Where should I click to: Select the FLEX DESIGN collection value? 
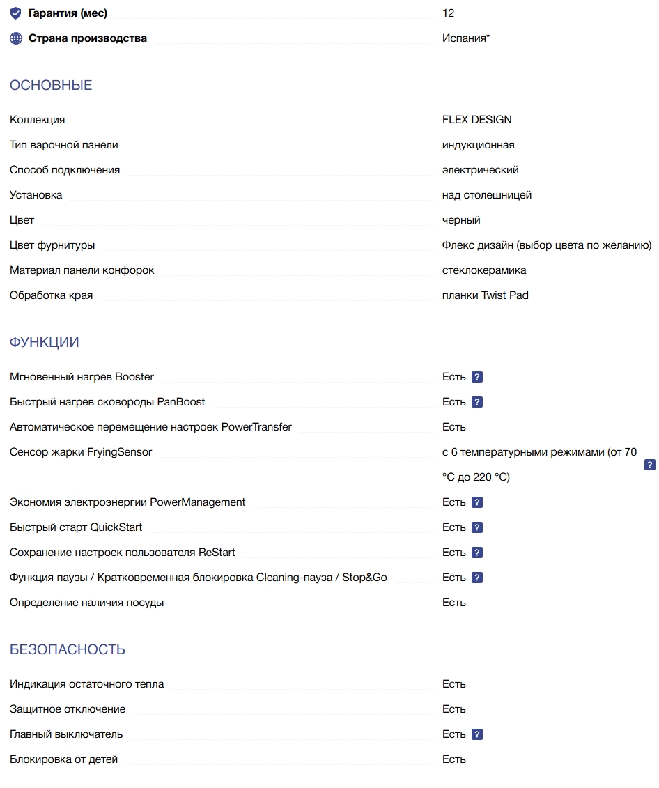coord(477,120)
